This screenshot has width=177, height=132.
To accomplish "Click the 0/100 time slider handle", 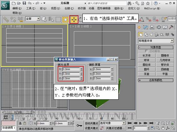I will tap(18, 112).
